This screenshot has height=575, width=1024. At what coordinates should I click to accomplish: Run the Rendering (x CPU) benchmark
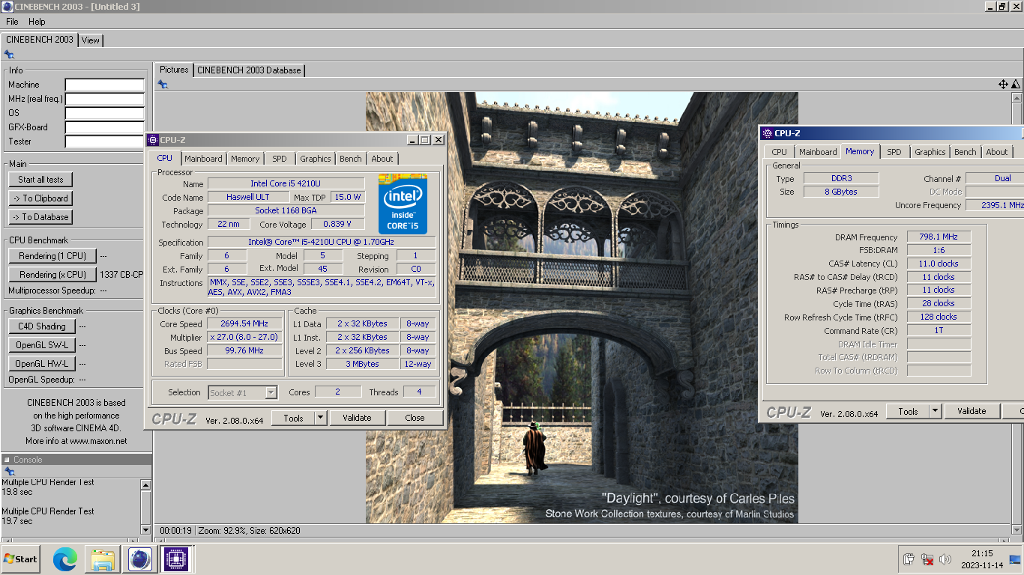click(52, 275)
